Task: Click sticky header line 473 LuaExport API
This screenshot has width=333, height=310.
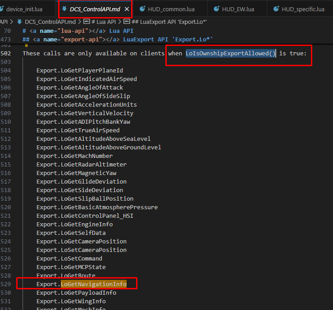Action: [118, 40]
